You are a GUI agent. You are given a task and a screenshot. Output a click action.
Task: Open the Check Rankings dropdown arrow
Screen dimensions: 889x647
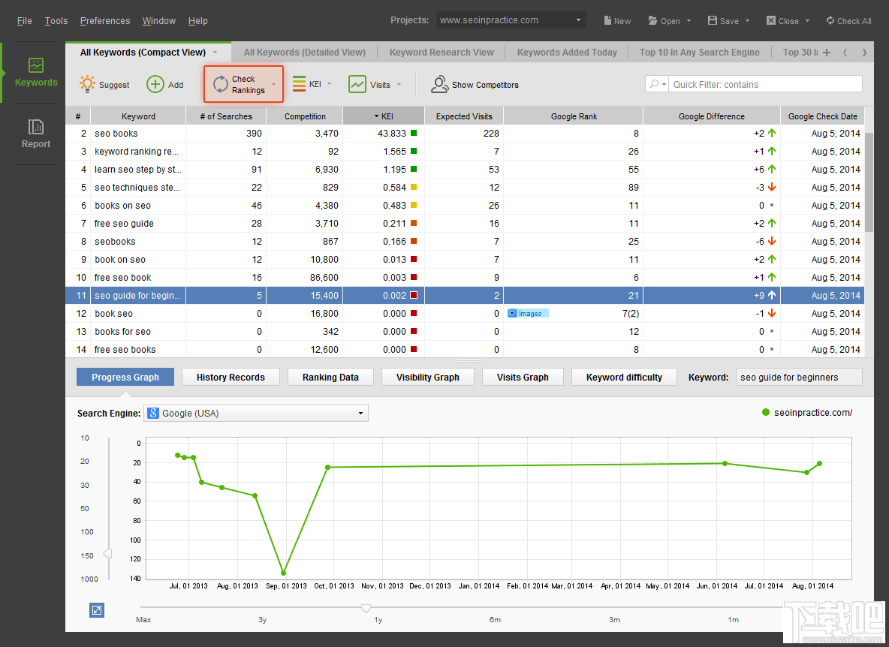coord(274,84)
